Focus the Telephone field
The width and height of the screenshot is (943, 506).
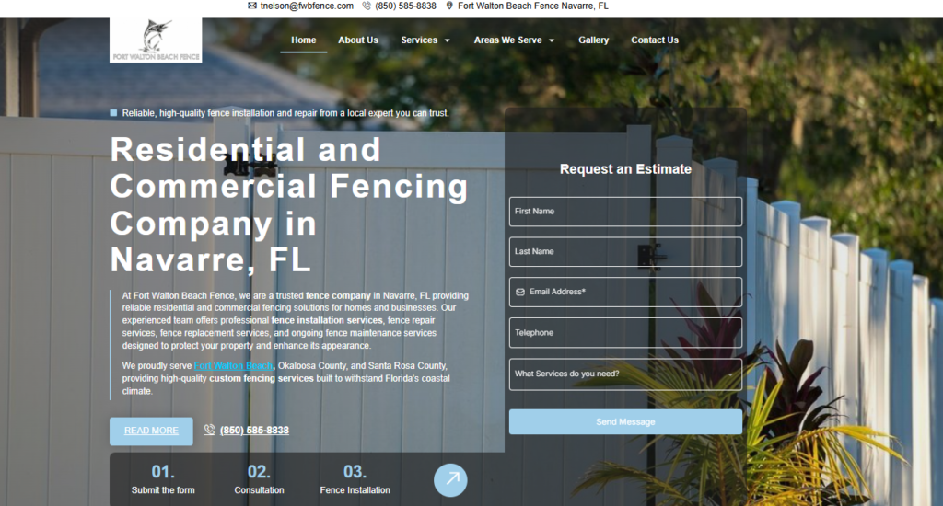[x=625, y=333]
